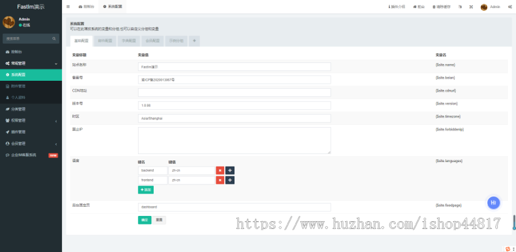Select the 邮件配置 tab
This screenshot has height=252, width=516.
point(105,41)
